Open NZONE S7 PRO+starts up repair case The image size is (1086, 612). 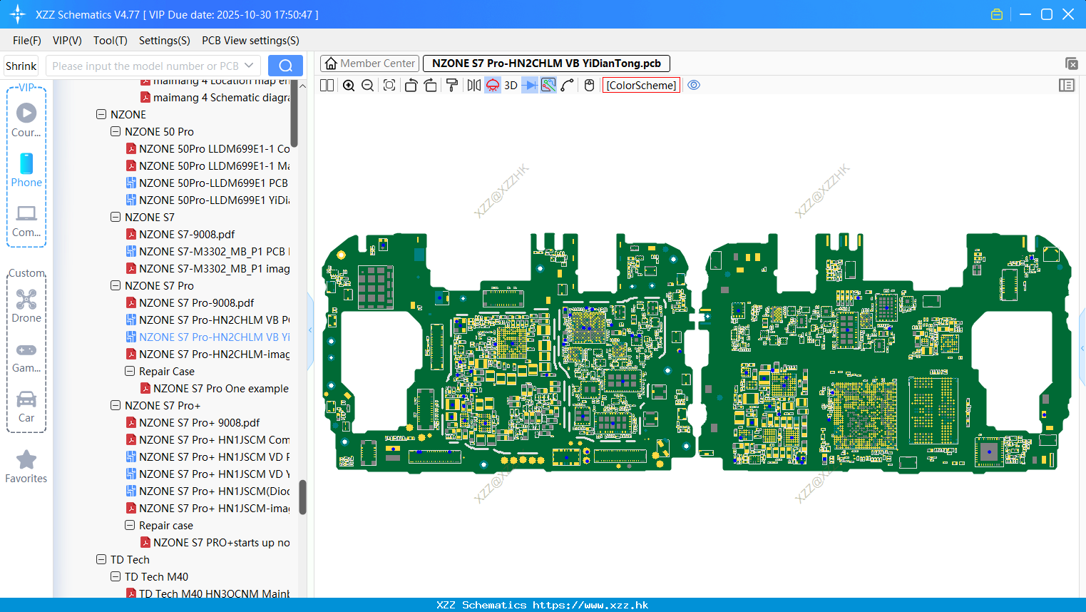tap(215, 542)
